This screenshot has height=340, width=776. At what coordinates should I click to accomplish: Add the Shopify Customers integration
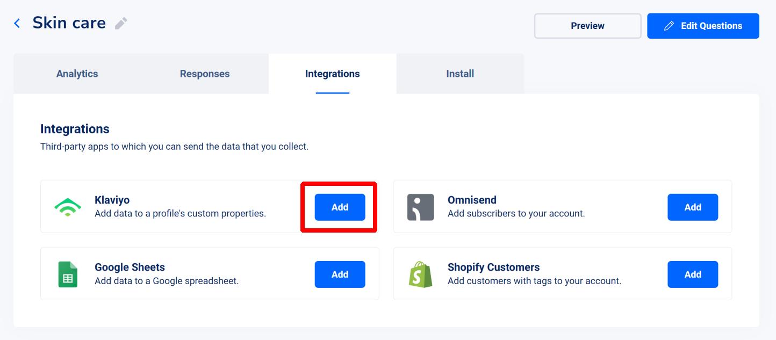pyautogui.click(x=693, y=274)
